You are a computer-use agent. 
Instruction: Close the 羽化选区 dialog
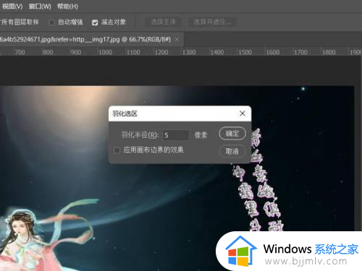[243, 113]
